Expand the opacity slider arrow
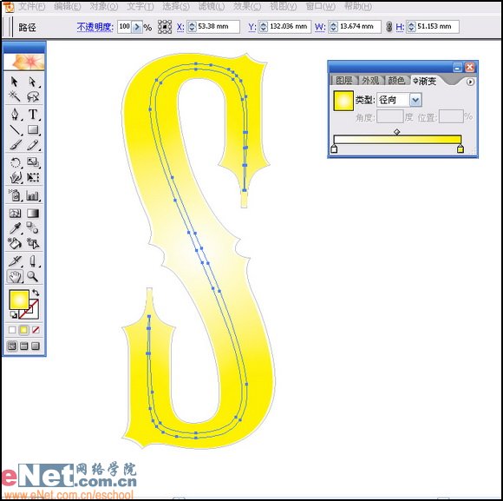 point(137,27)
